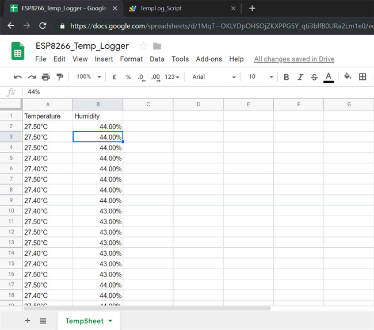Add a new sheet
The image size is (374, 330).
point(28,320)
